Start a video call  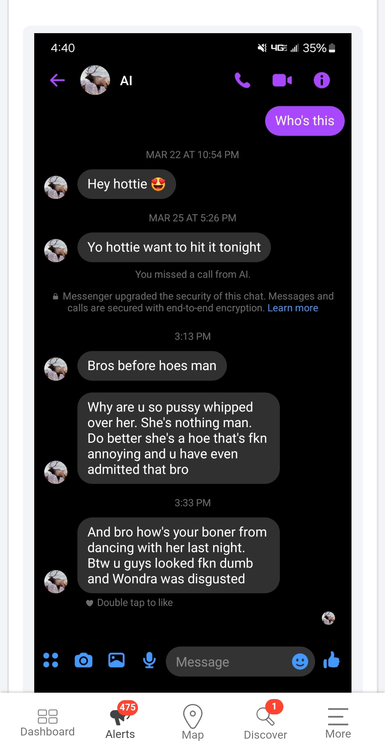point(282,80)
